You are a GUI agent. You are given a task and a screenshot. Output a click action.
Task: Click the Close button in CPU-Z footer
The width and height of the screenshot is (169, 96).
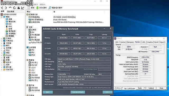point(161,88)
